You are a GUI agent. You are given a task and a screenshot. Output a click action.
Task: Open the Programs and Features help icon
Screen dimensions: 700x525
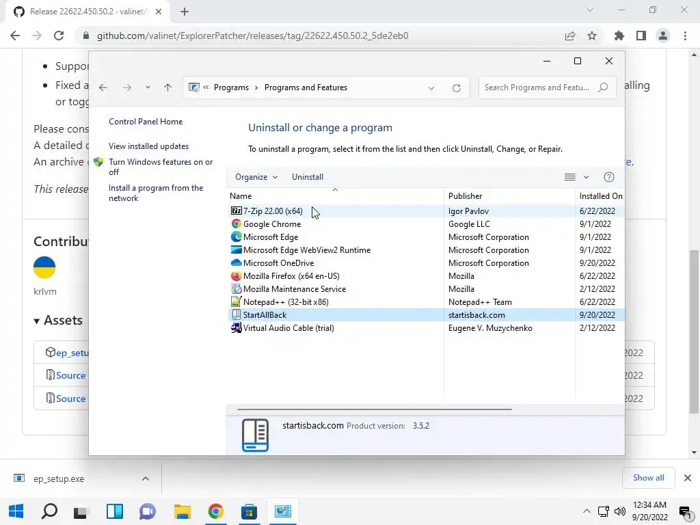coord(609,177)
